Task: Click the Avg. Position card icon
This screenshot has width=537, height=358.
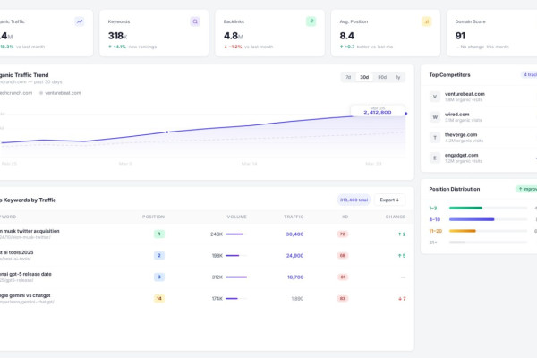Action: (426, 21)
